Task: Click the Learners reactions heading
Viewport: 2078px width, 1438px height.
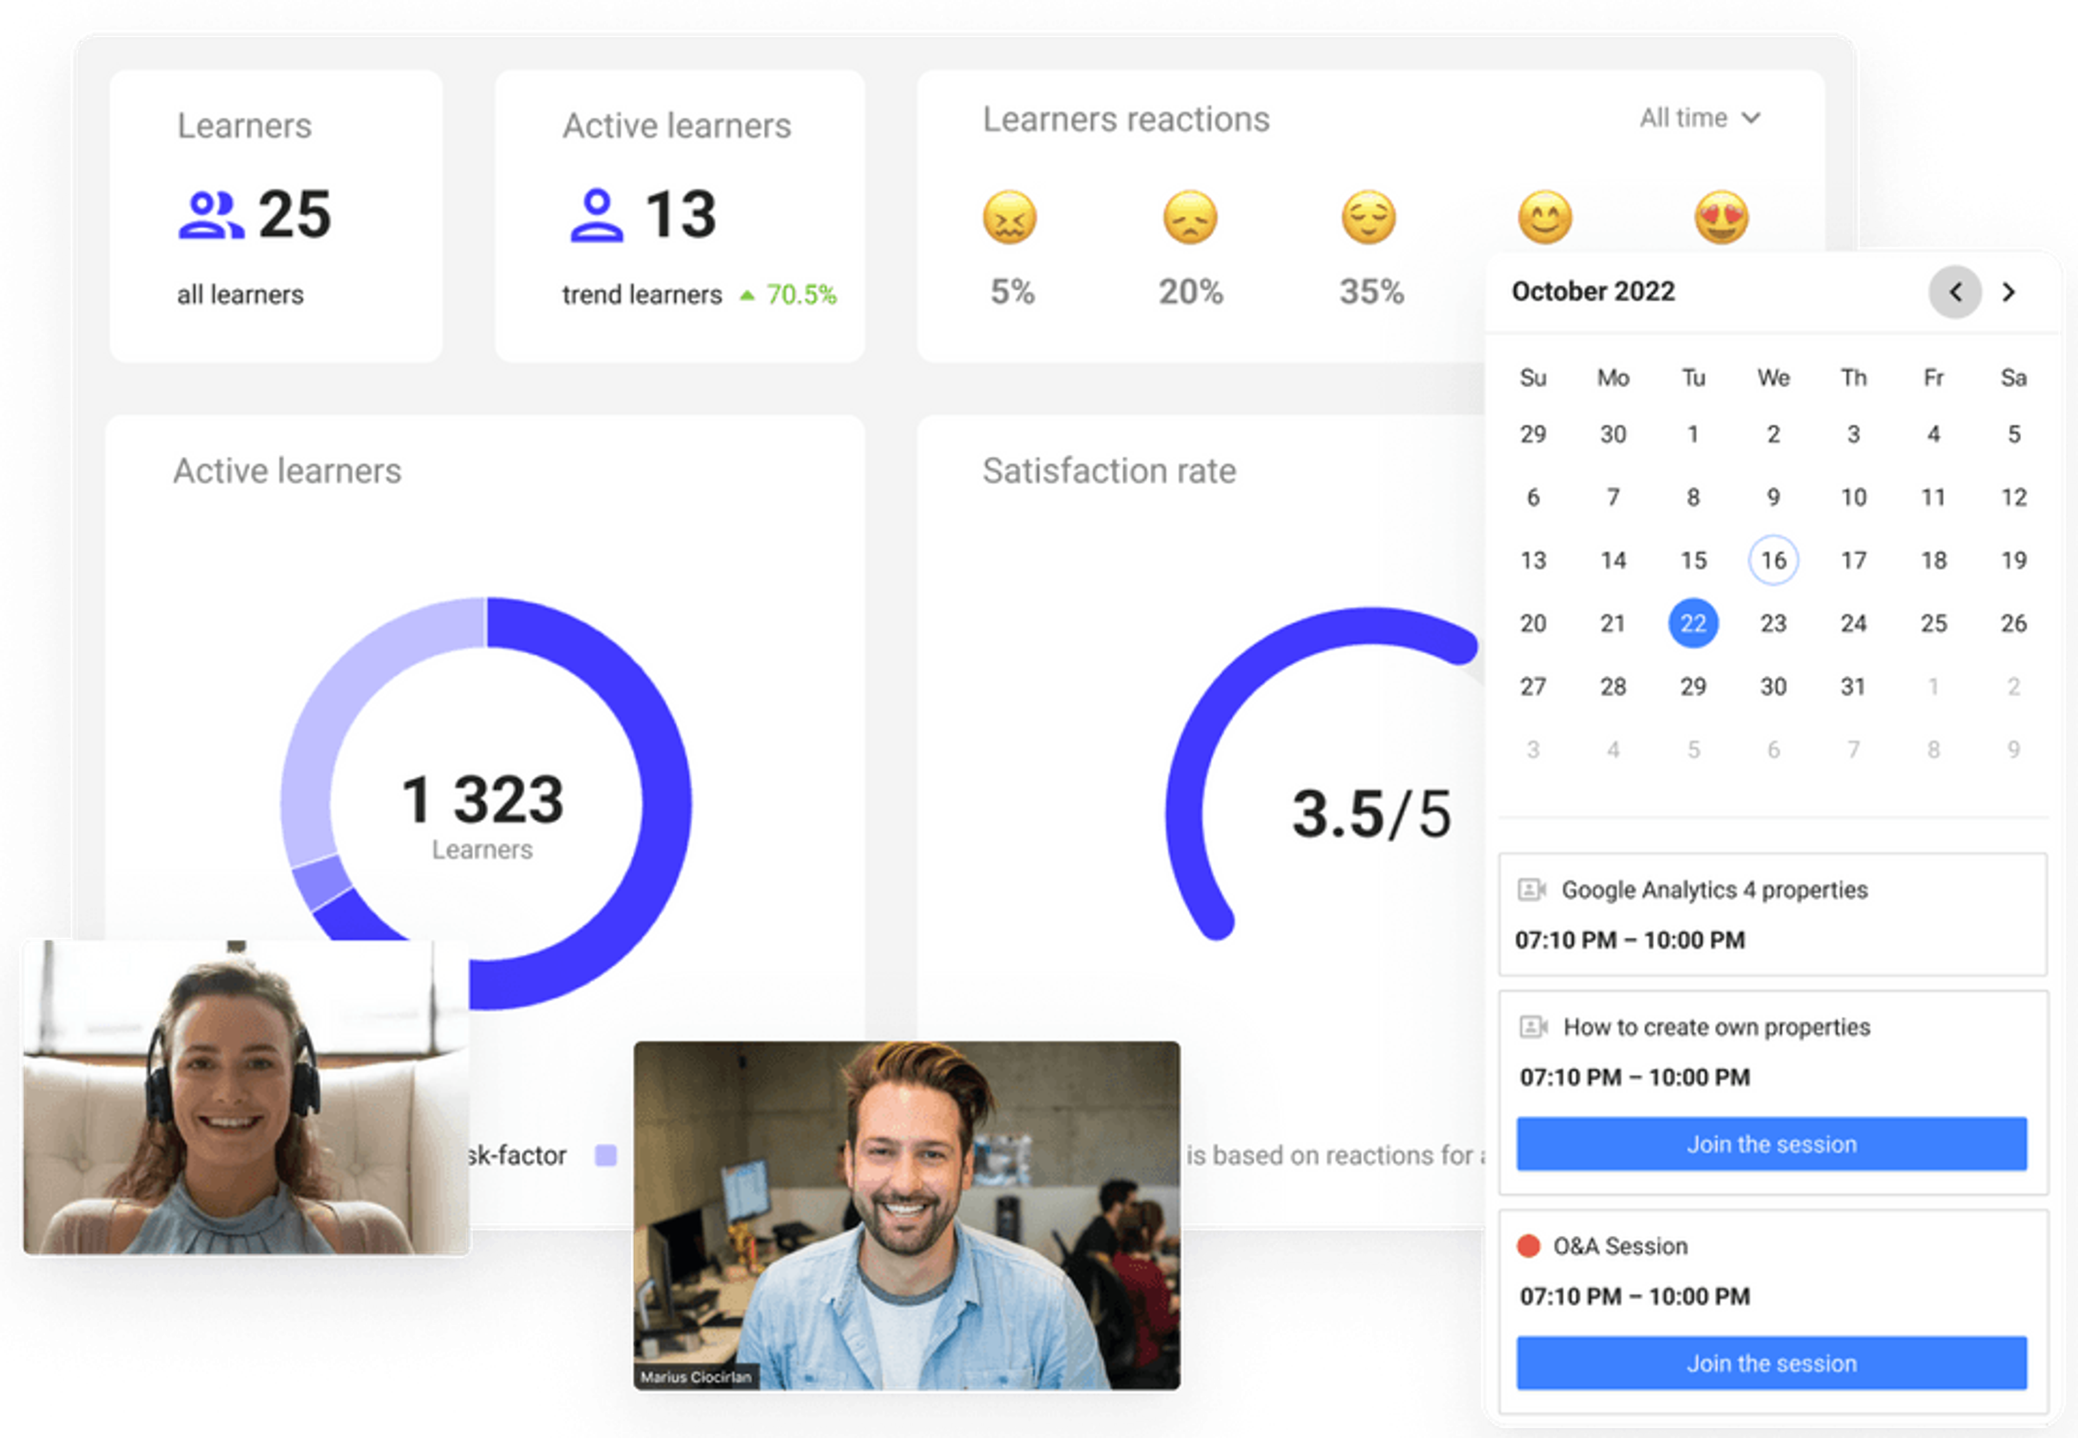Action: click(1127, 119)
